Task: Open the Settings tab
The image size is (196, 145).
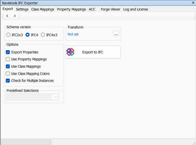Action: click(22, 9)
